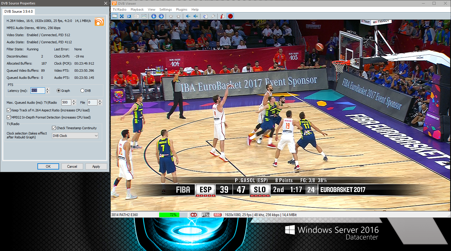Screen dimensions: 451x251
Task: Click the REC indicator in status bar
Action: [218, 215]
